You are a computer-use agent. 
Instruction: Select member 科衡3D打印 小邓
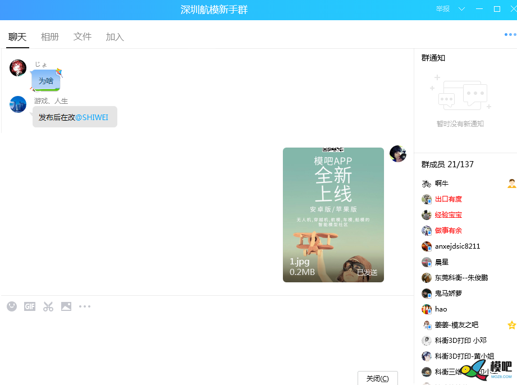point(461,340)
